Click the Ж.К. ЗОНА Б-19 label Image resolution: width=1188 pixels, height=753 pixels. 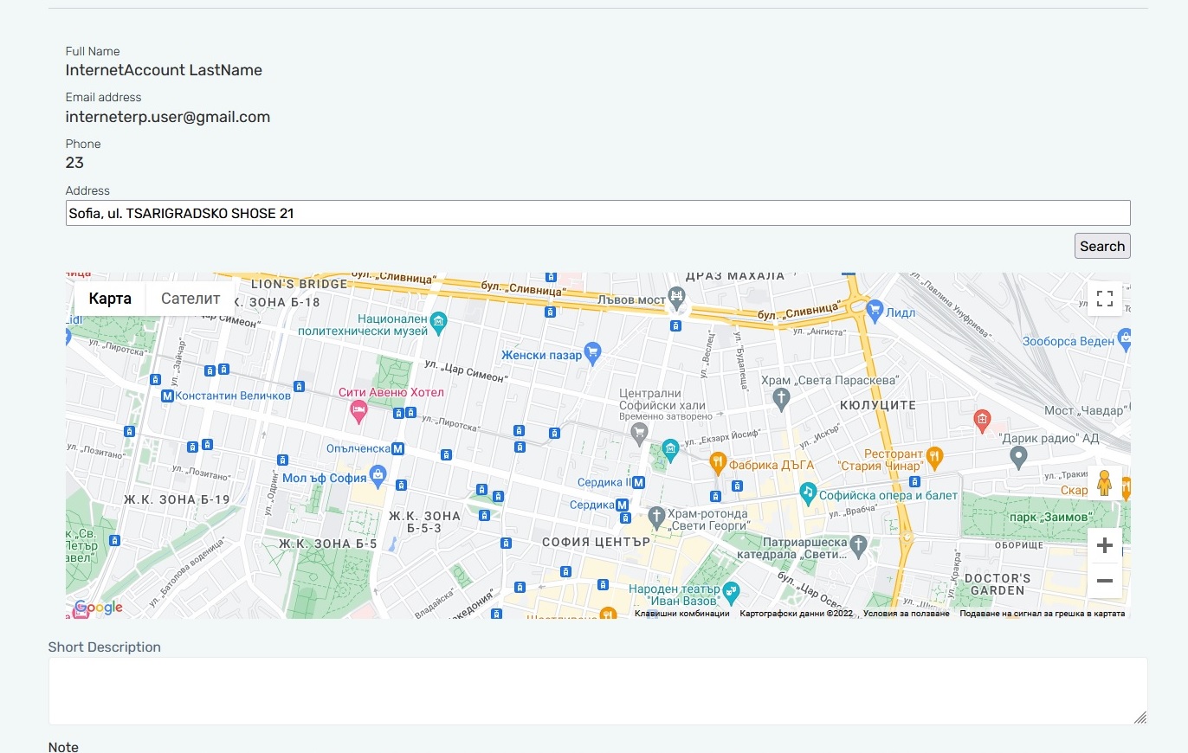[x=177, y=499]
